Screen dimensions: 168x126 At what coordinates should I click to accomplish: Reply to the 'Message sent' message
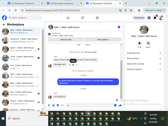pyautogui.click(x=73, y=65)
